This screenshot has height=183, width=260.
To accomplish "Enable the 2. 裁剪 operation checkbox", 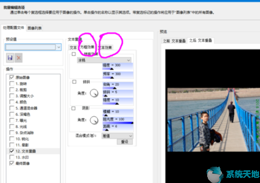I will click(12, 89).
